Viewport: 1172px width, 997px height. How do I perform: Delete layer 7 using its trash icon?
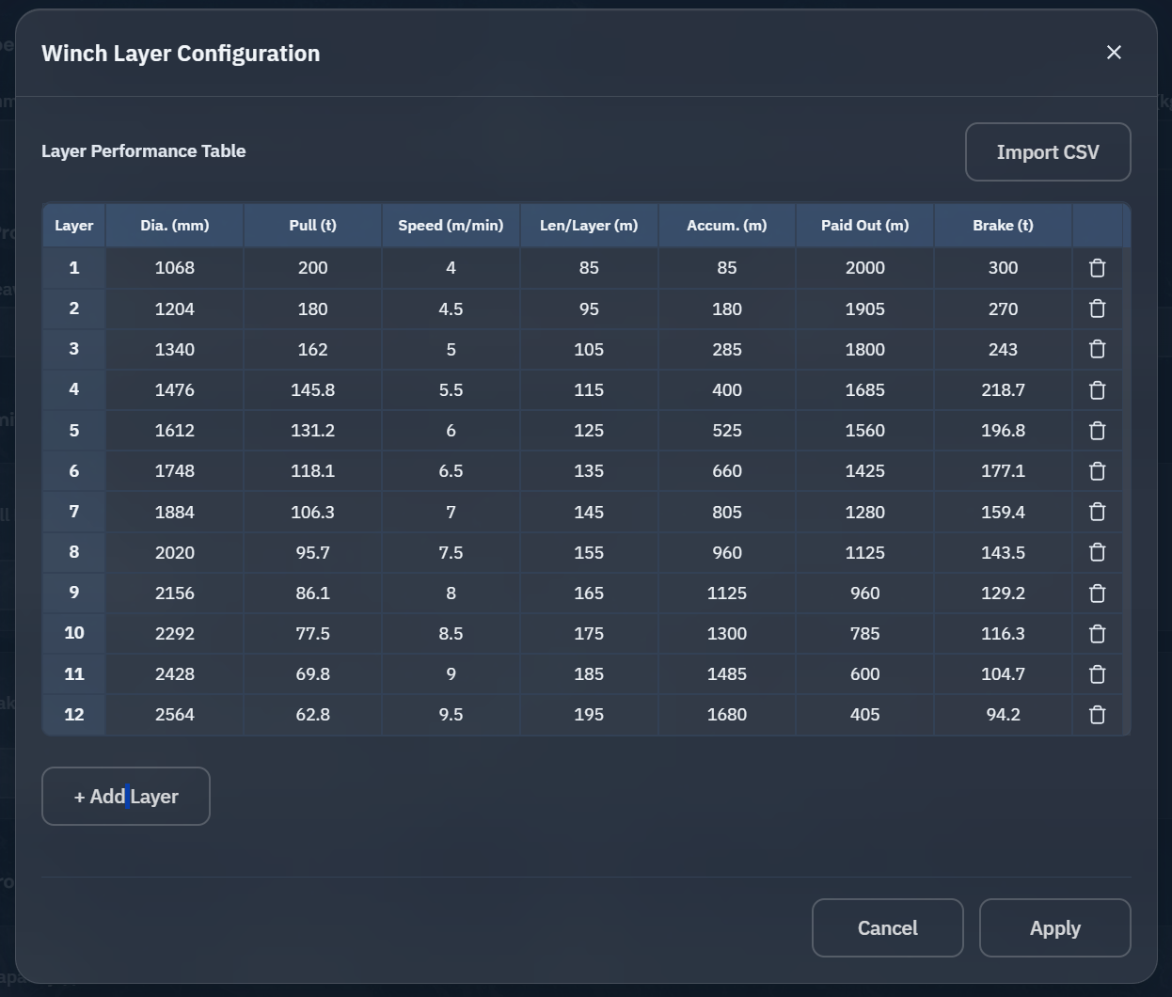point(1097,512)
